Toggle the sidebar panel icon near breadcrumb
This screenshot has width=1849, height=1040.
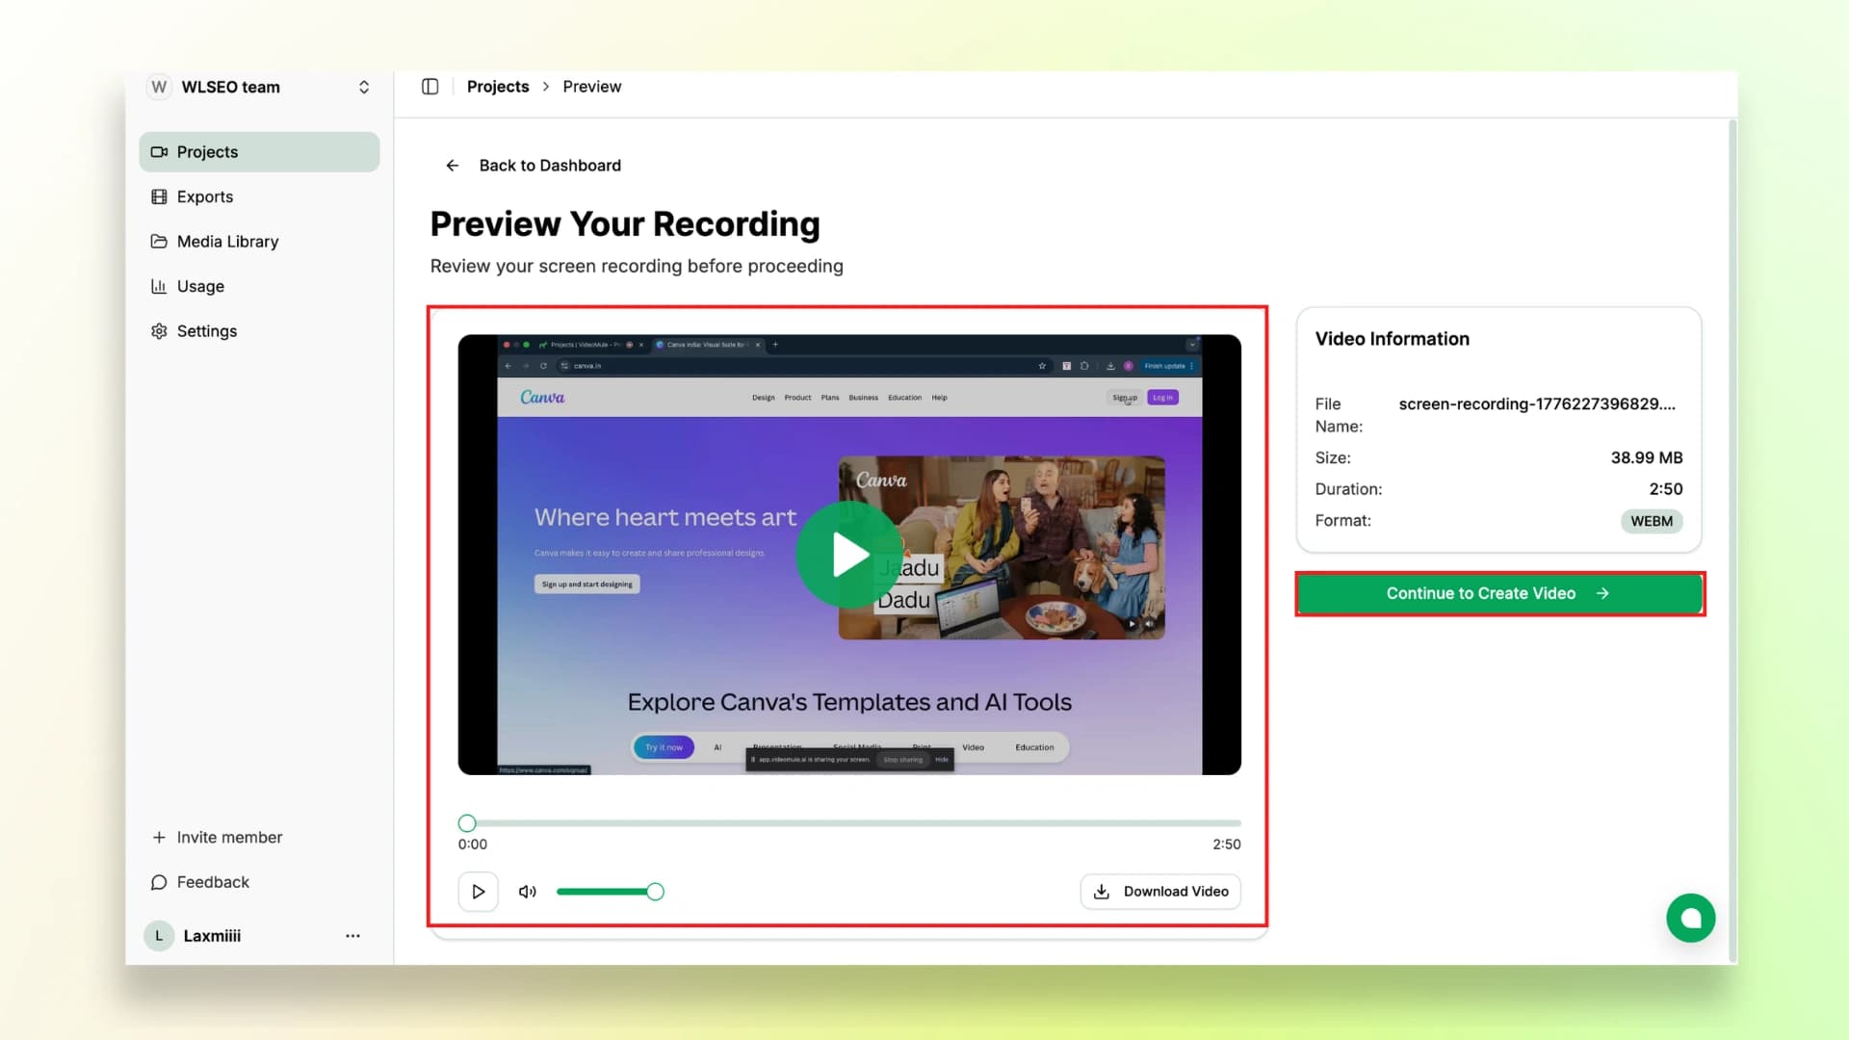pyautogui.click(x=430, y=87)
